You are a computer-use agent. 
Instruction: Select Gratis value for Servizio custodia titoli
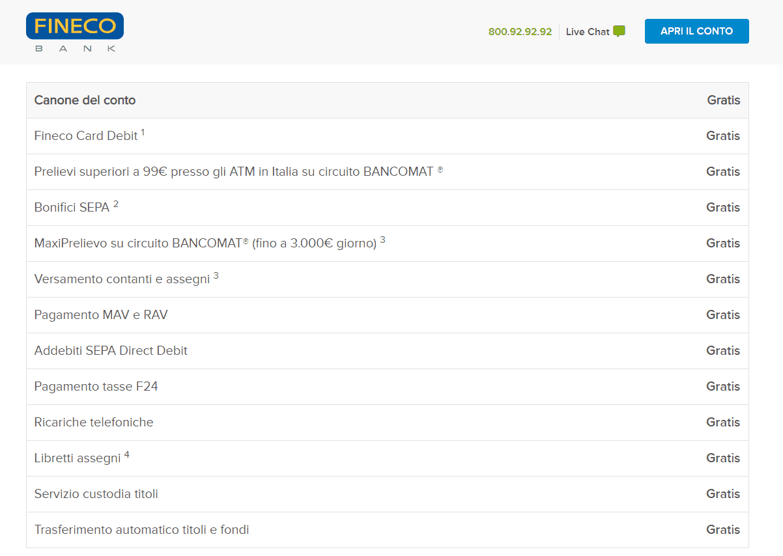pyautogui.click(x=724, y=494)
